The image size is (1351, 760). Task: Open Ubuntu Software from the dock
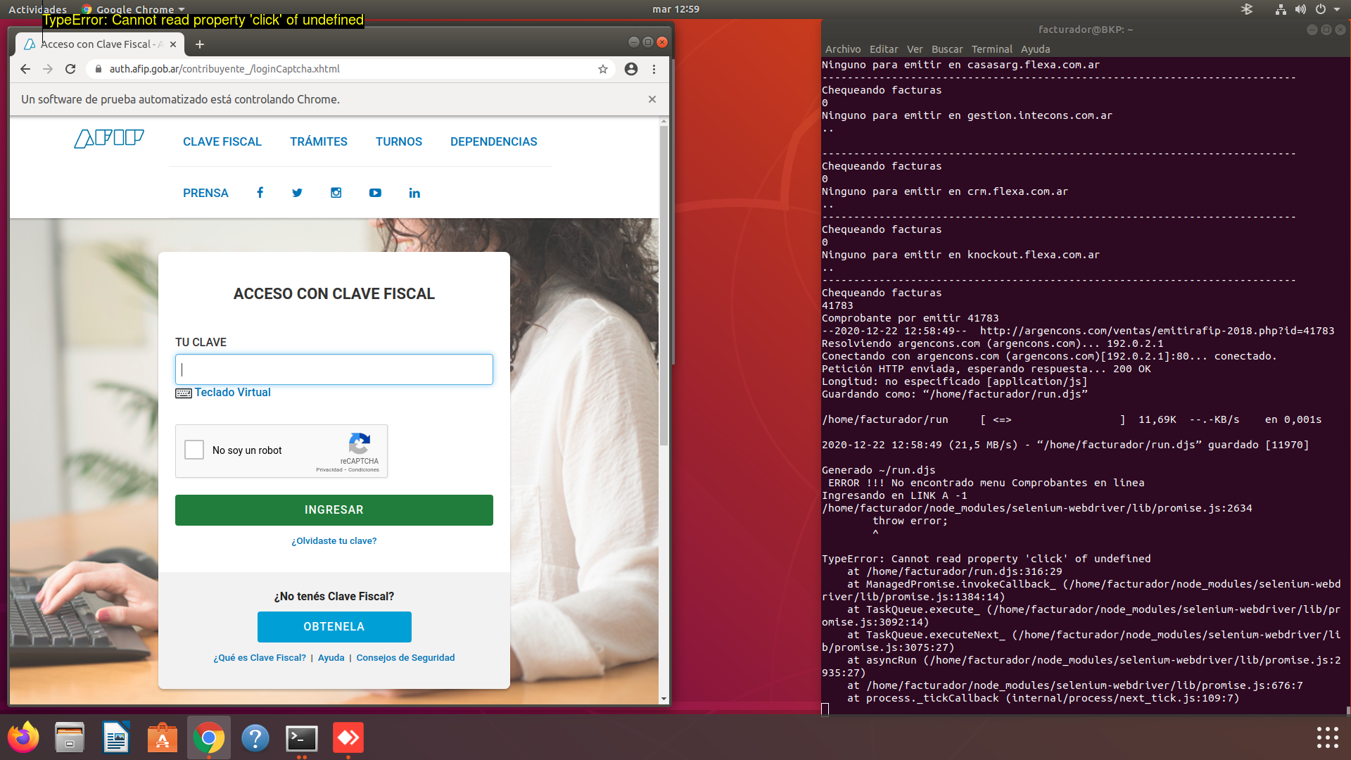163,737
